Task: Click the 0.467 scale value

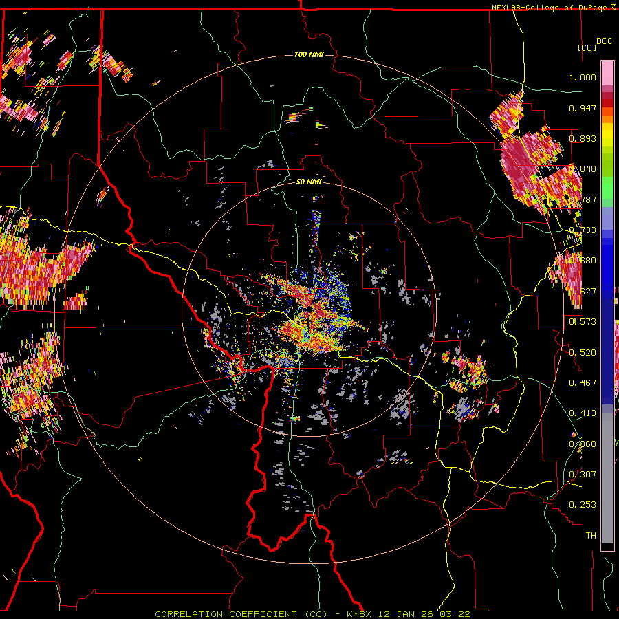Action: coord(583,382)
